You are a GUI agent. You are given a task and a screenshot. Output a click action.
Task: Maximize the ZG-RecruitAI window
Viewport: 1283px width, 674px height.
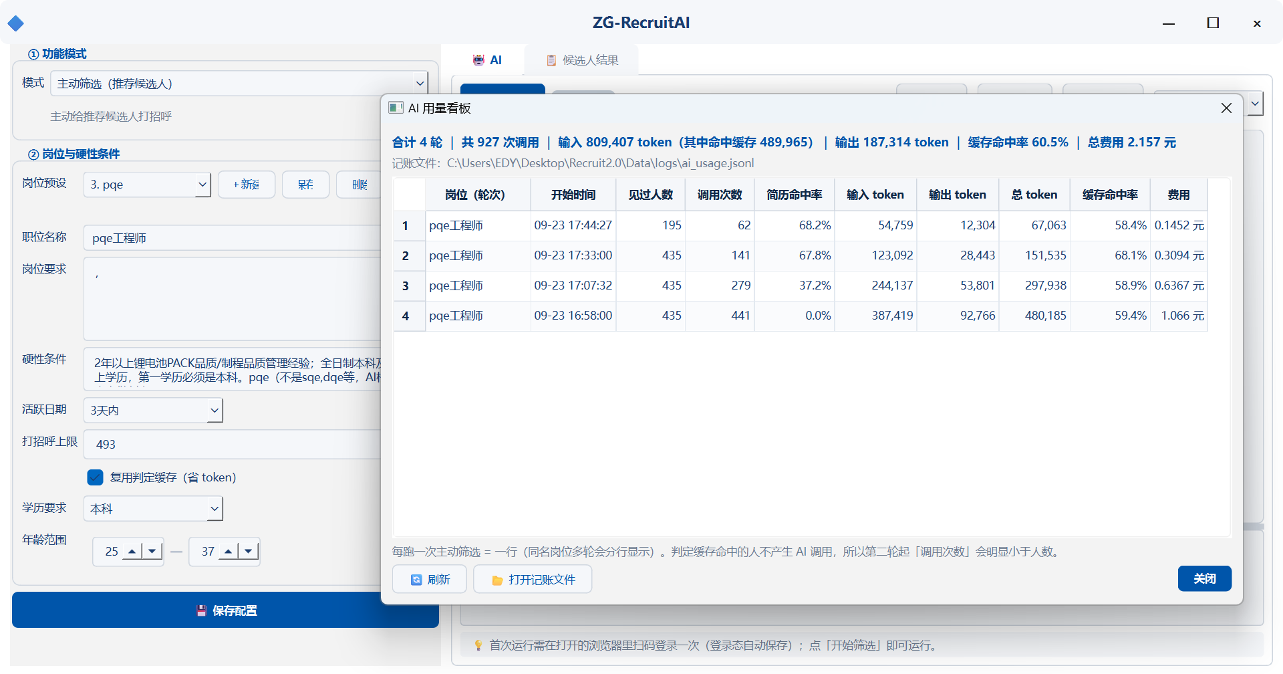(1213, 23)
